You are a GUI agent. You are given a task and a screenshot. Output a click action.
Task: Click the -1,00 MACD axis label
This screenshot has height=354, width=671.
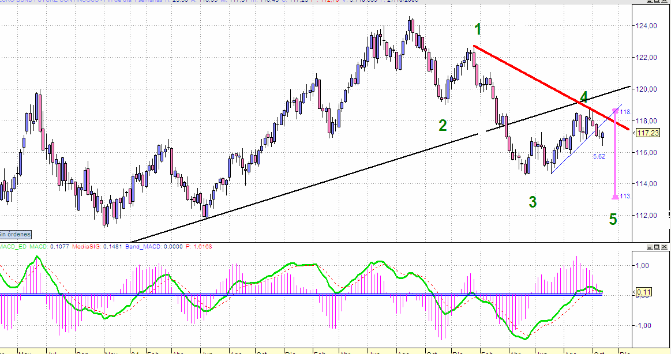tap(642, 325)
